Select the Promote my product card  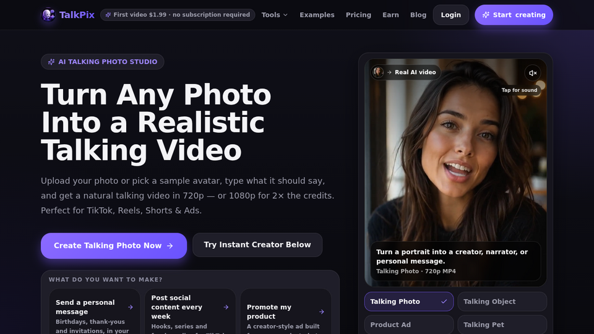click(x=286, y=312)
